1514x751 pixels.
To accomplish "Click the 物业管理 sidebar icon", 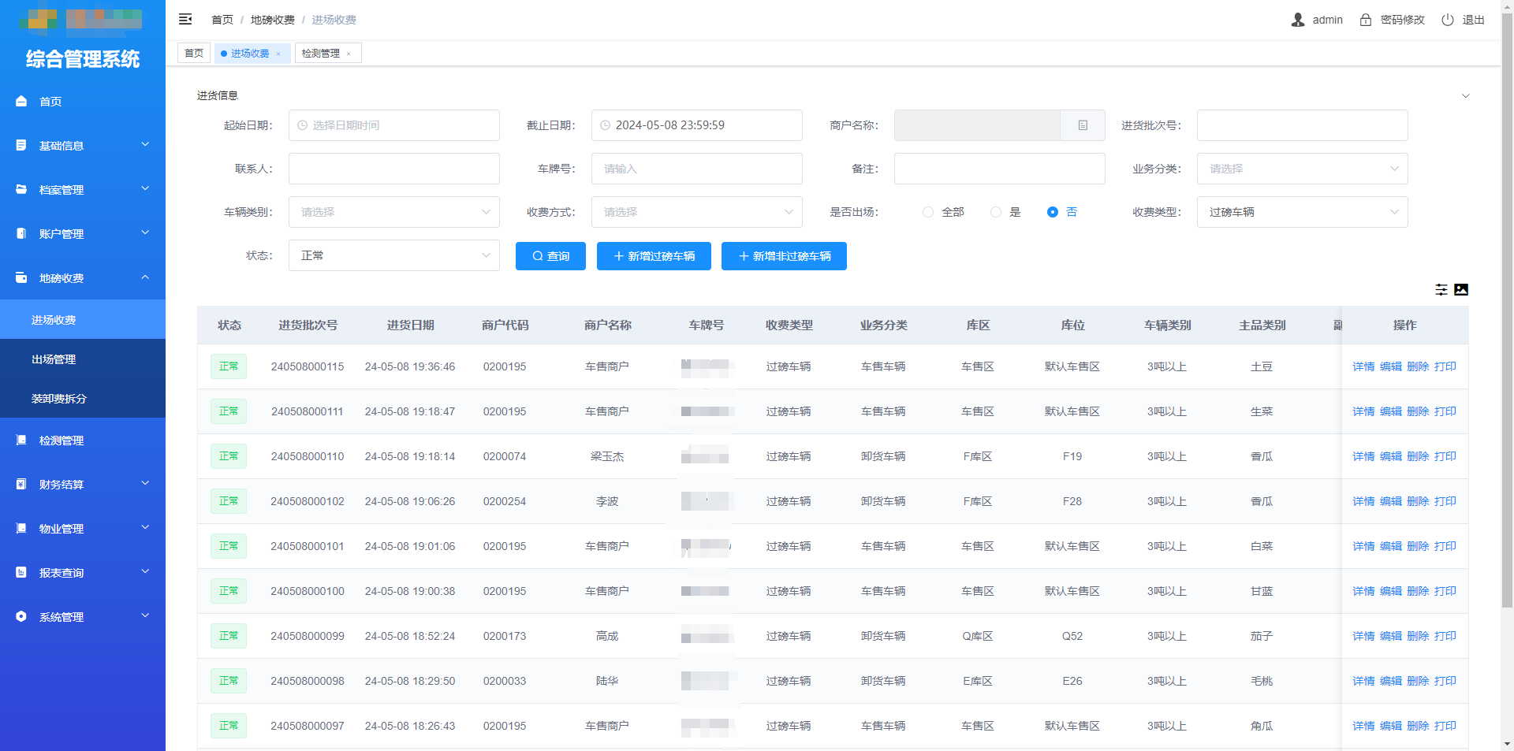I will click(x=21, y=529).
